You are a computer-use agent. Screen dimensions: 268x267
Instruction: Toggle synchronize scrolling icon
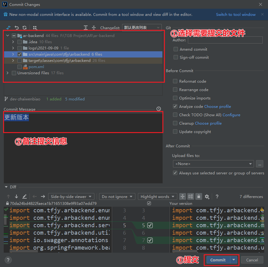[191, 196]
